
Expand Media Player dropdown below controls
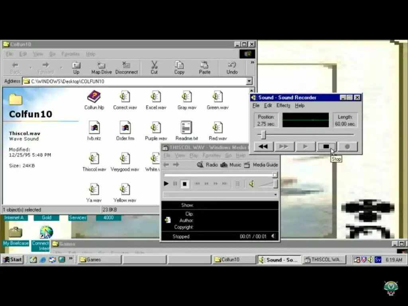pyautogui.click(x=275, y=194)
